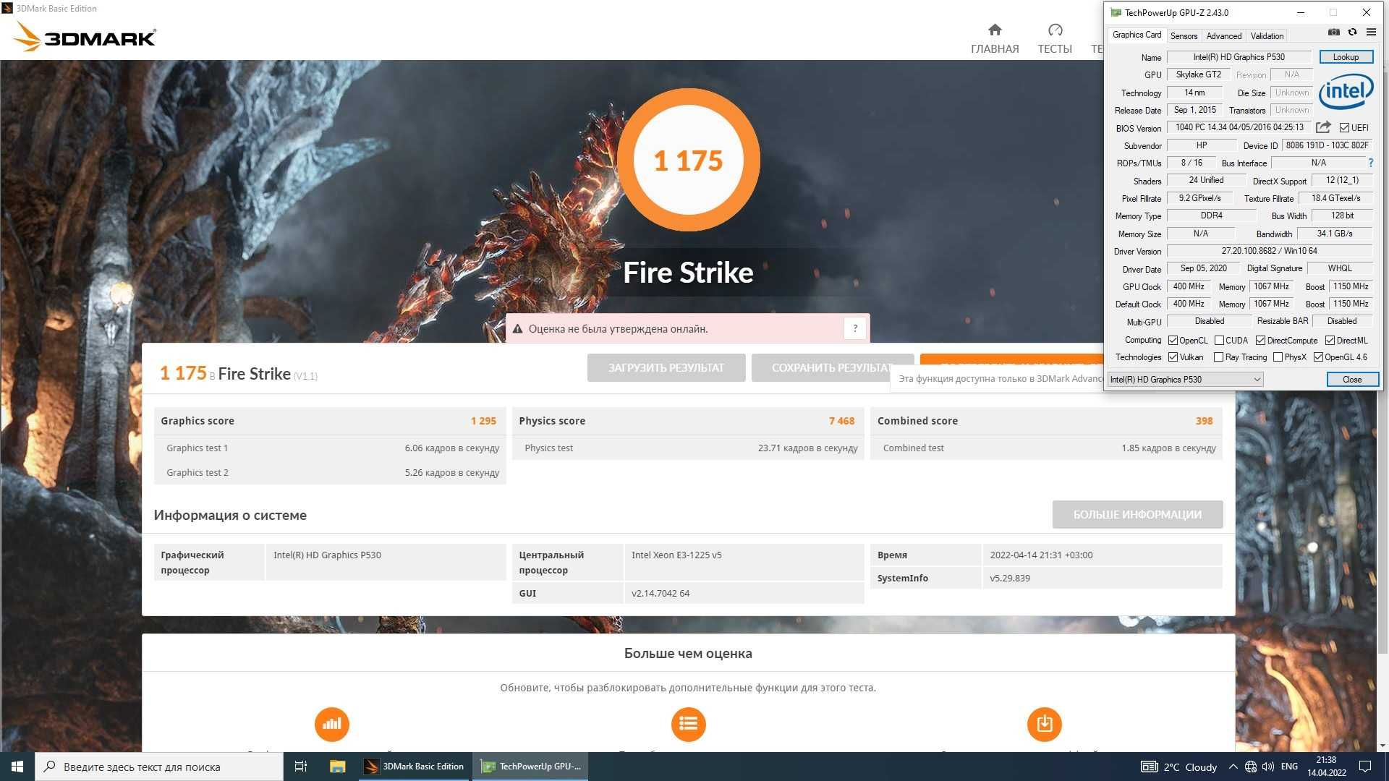Click the orange list icon
Viewport: 1389px width, 781px height.
[688, 724]
